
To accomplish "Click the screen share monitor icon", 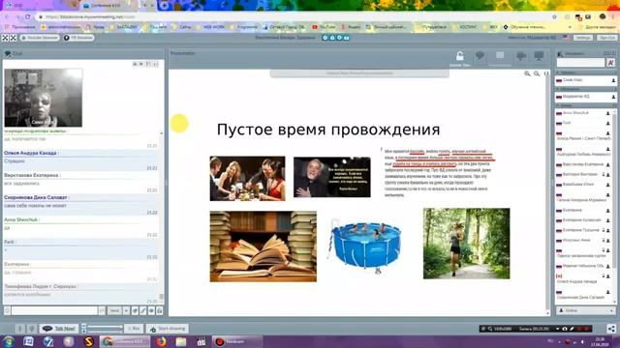I will (x=539, y=56).
